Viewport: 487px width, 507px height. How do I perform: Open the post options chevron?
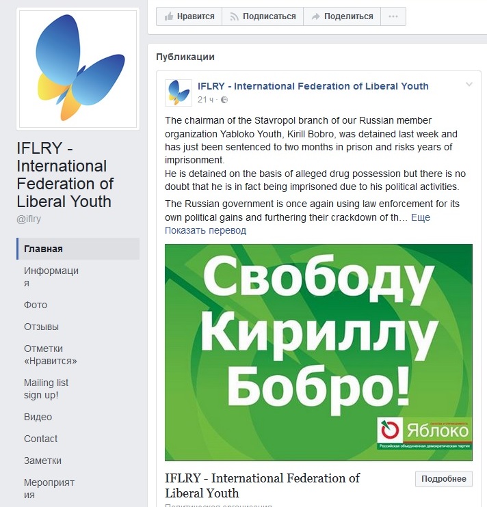469,85
